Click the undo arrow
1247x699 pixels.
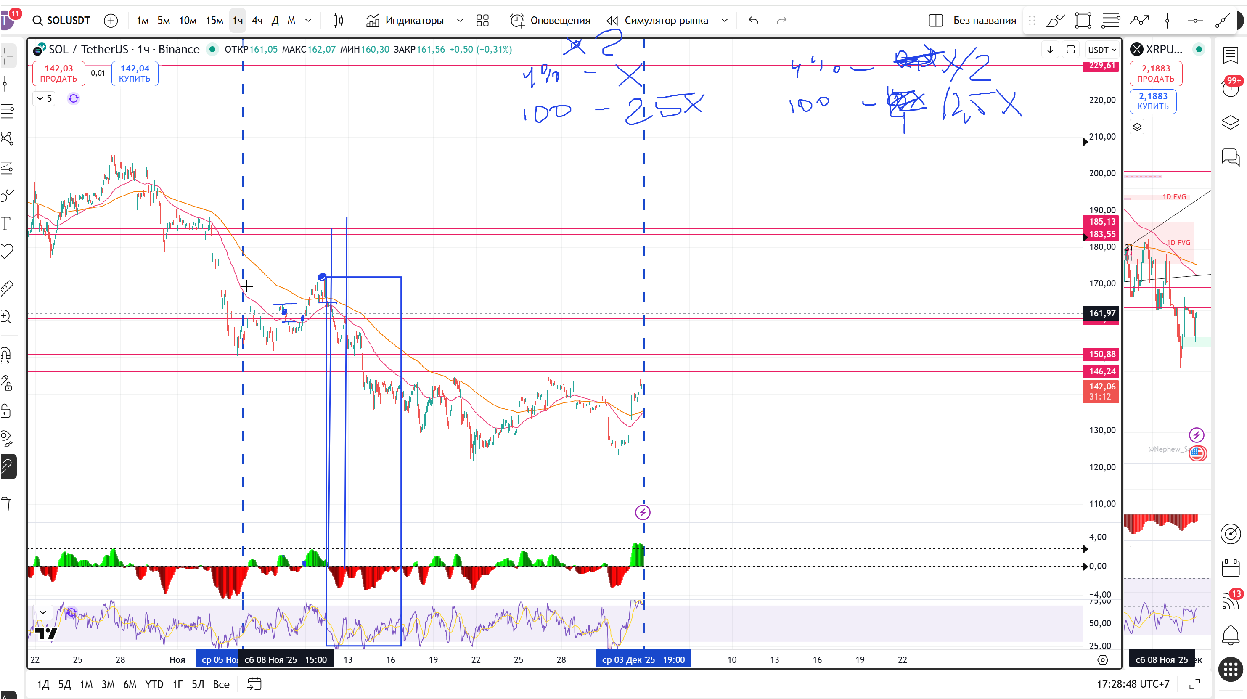click(x=753, y=20)
